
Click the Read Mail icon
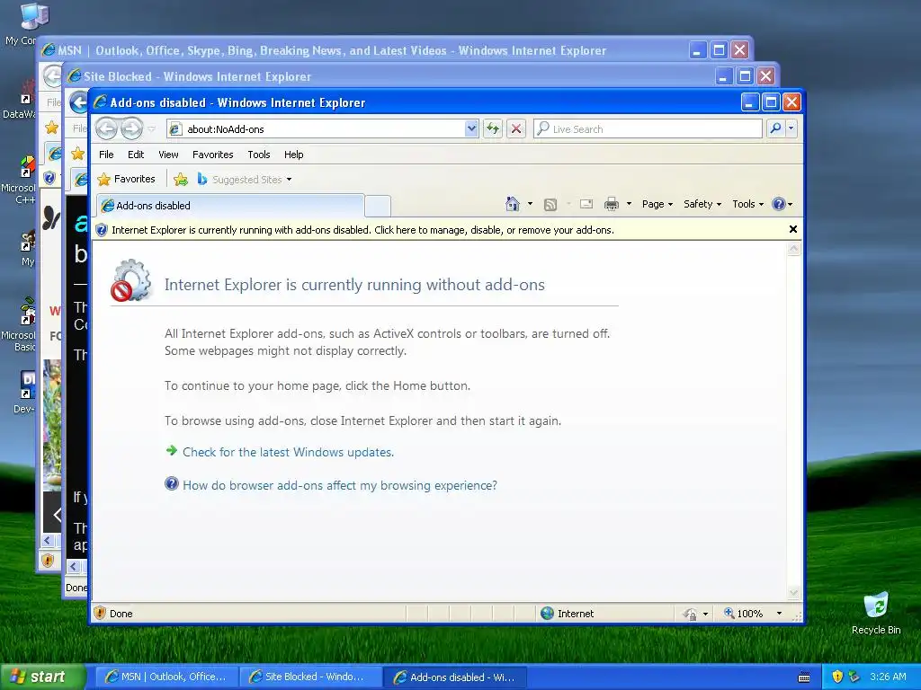pos(586,204)
